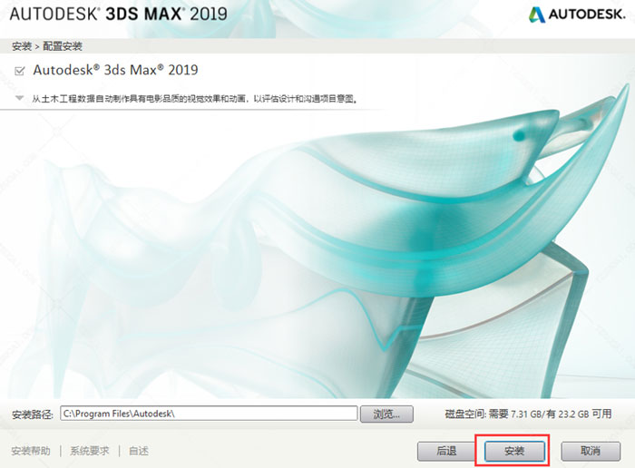The image size is (635, 468).
Task: Open the 系统要求 link
Action: click(x=90, y=451)
